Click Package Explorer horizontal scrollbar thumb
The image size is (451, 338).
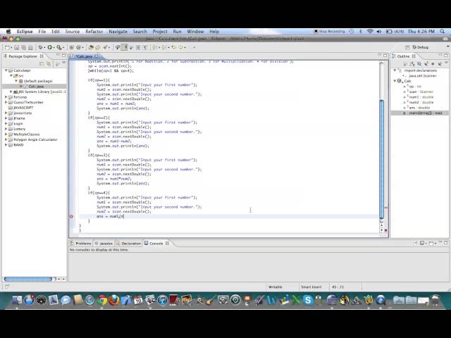(x=28, y=279)
